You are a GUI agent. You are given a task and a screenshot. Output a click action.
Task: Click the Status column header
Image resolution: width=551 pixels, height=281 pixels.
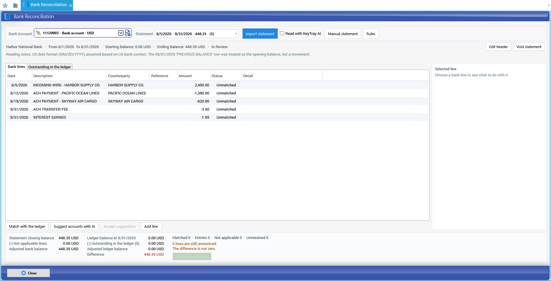pyautogui.click(x=226, y=76)
